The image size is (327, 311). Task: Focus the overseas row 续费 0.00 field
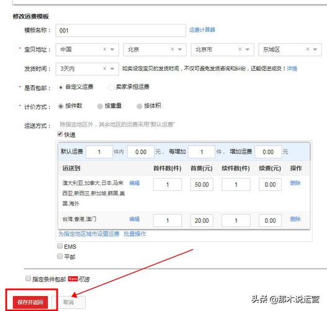point(270,184)
